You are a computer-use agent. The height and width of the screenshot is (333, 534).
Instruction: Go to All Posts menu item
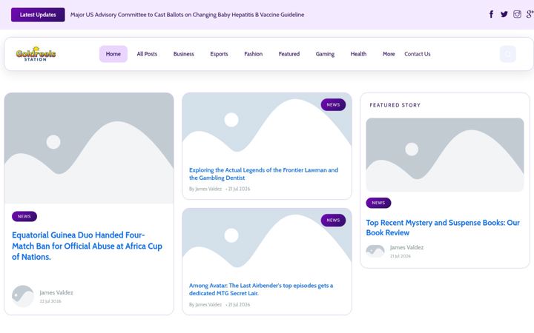(147, 54)
